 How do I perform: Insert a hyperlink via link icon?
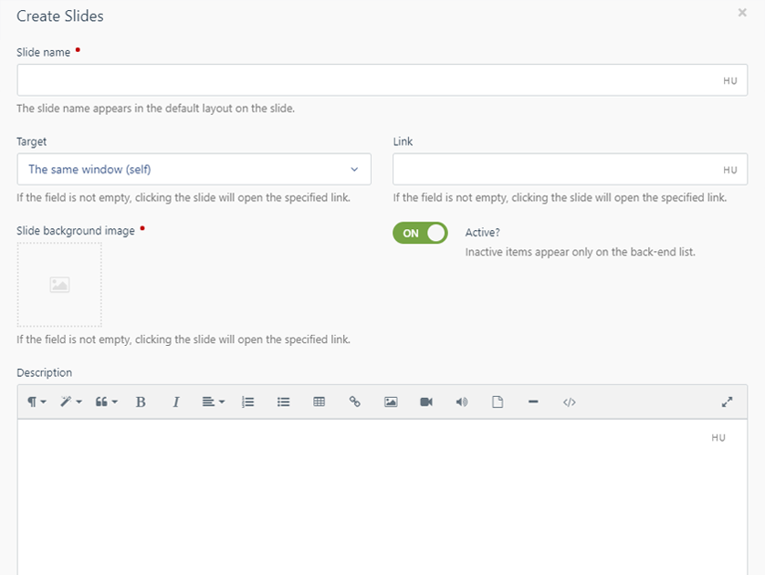tap(355, 402)
